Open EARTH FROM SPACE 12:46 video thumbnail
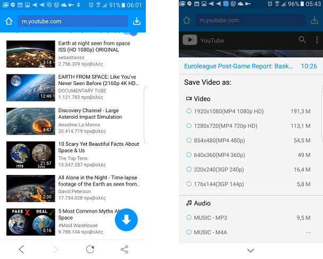323x259 pixels. [x=31, y=88]
